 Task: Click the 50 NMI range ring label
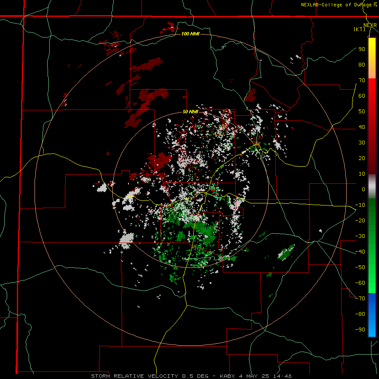tap(190, 112)
